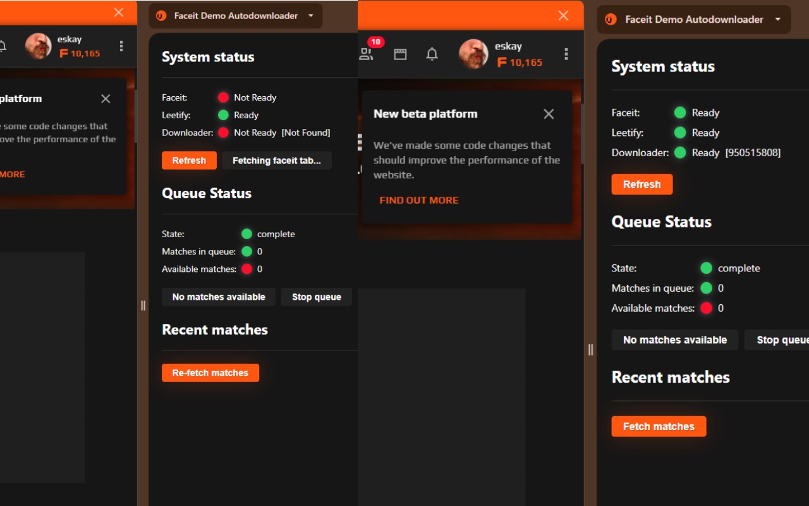809x506 pixels.
Task: Click the notification bell next to the store icon
Action: [432, 54]
